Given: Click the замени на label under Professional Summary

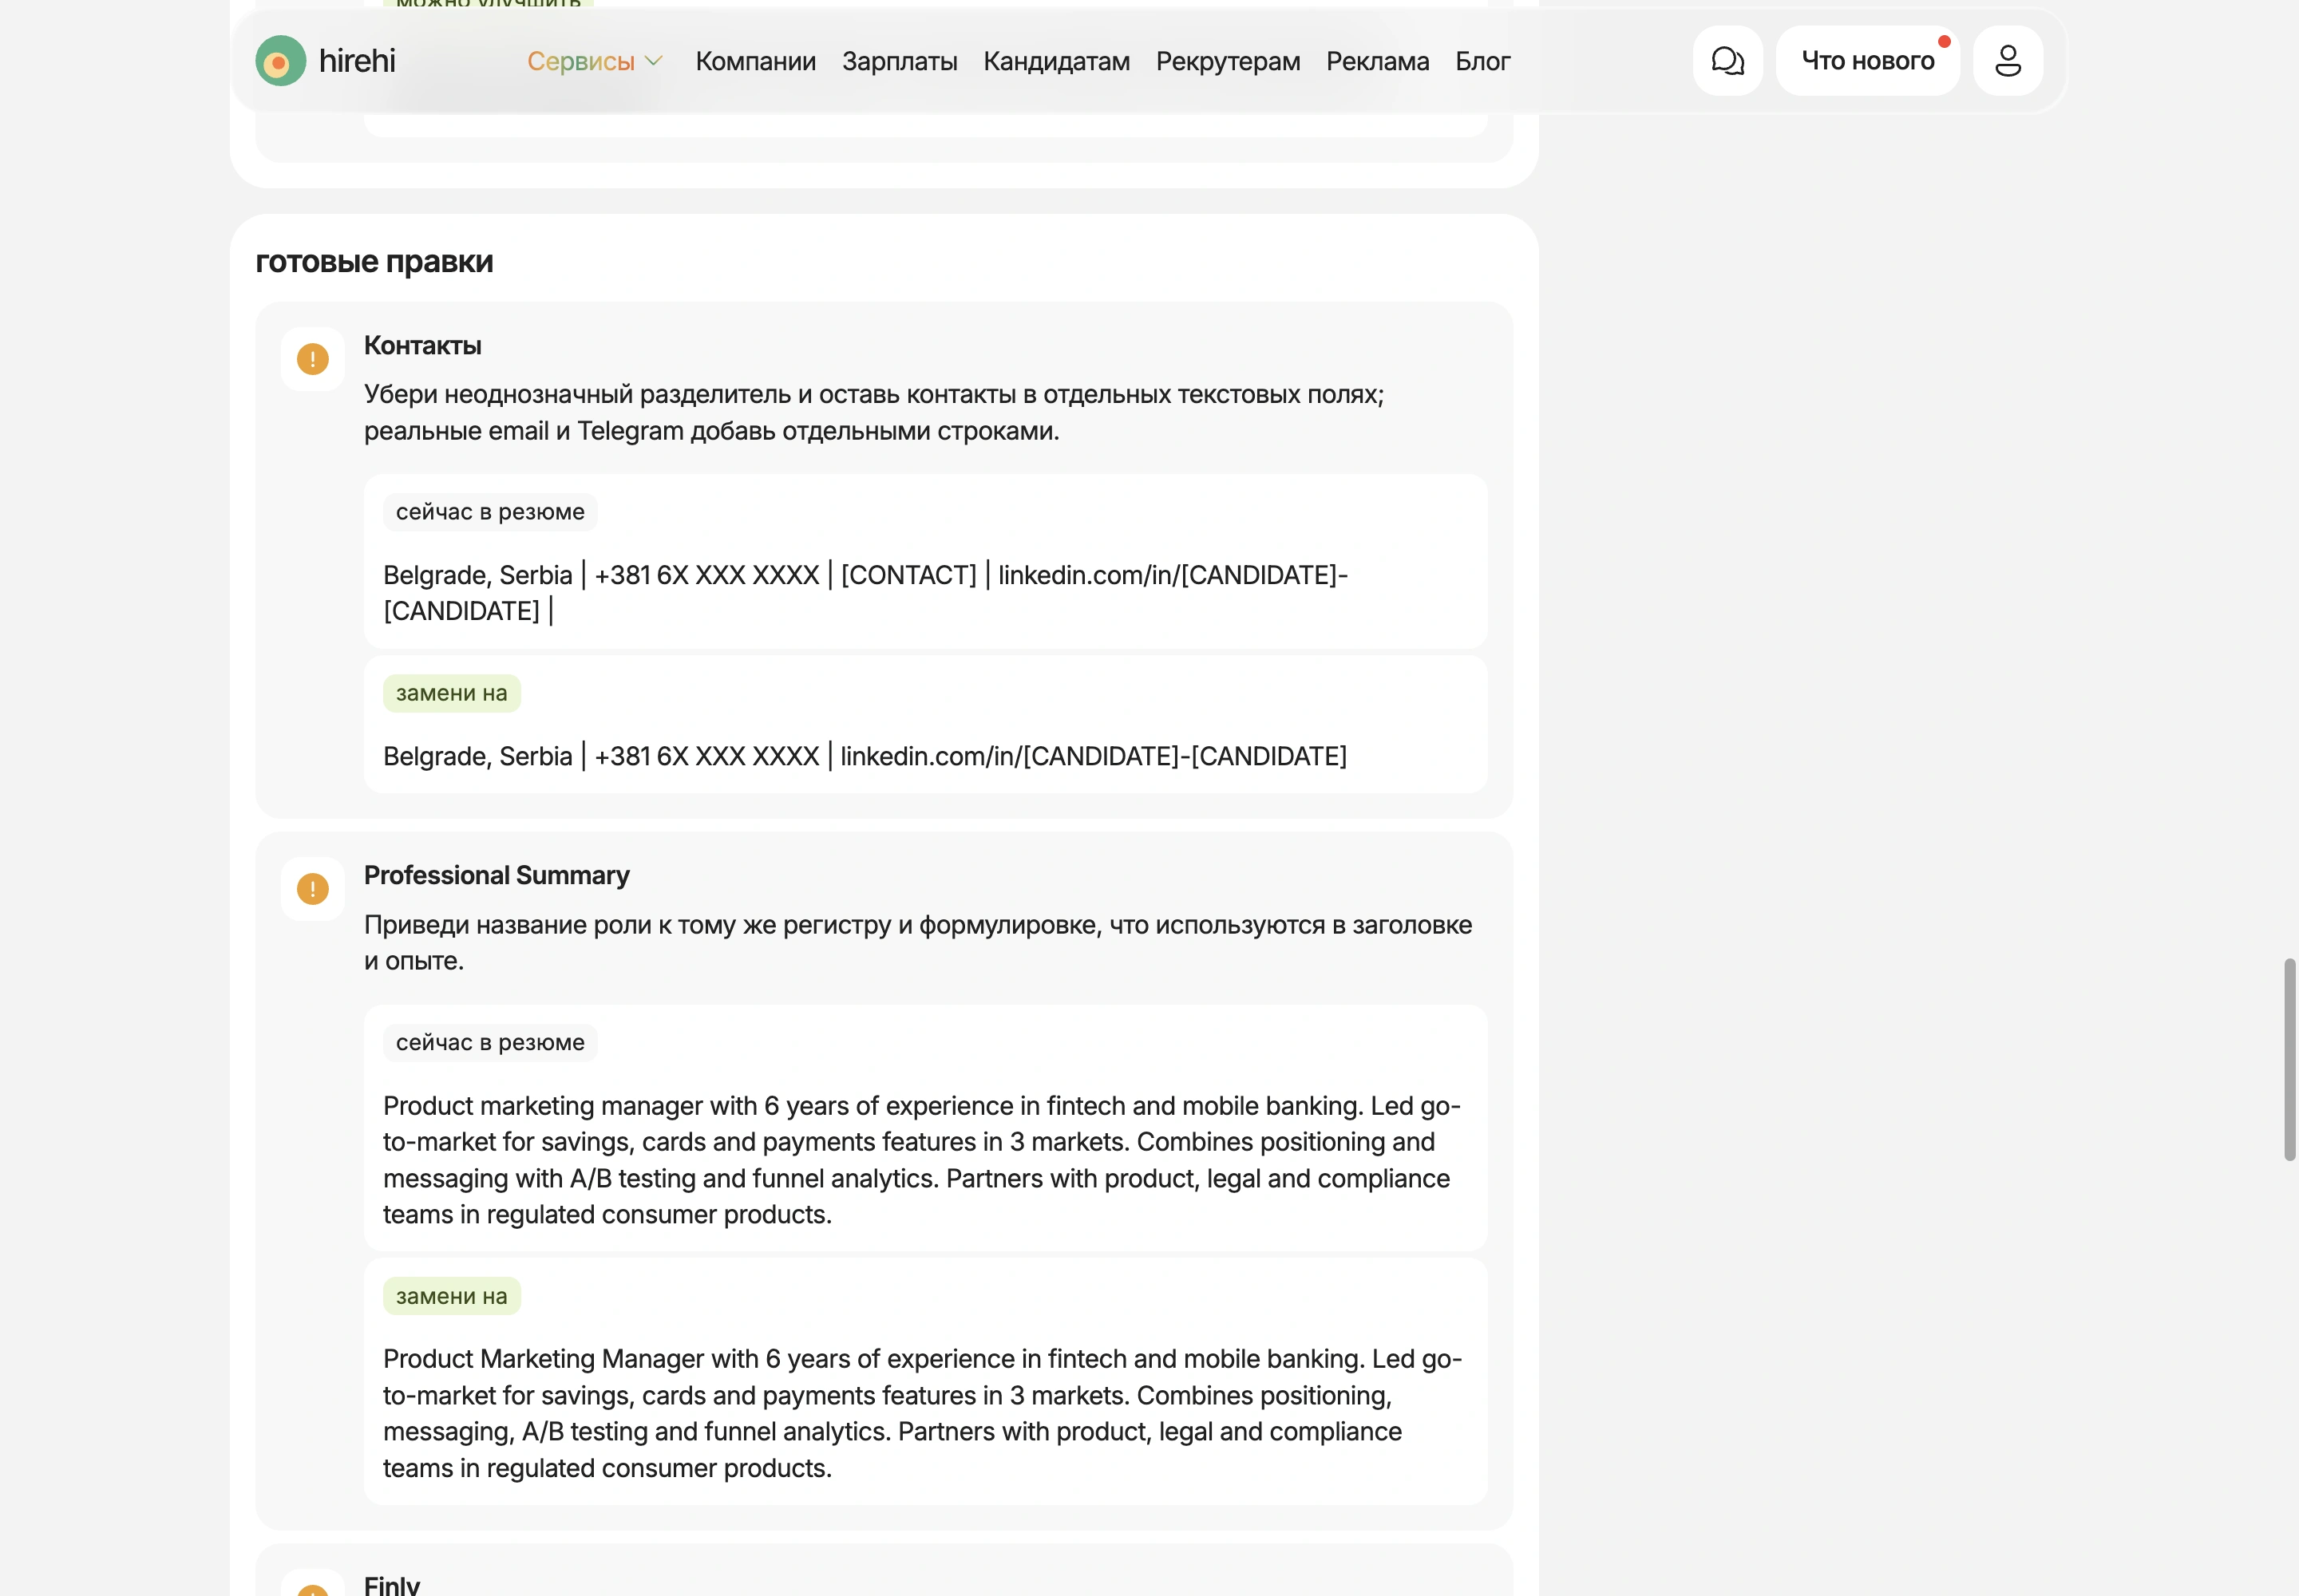Looking at the screenshot, I should coord(451,1296).
